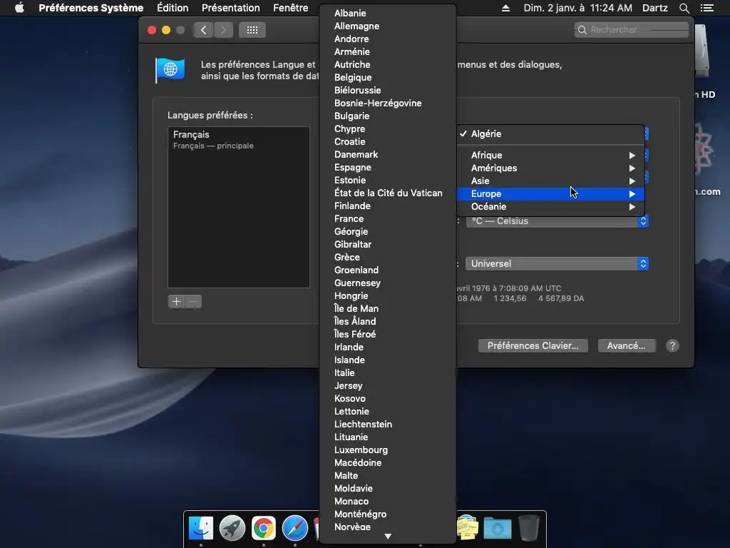Click the eject icon in menu bar
This screenshot has width=730, height=548.
coord(505,8)
